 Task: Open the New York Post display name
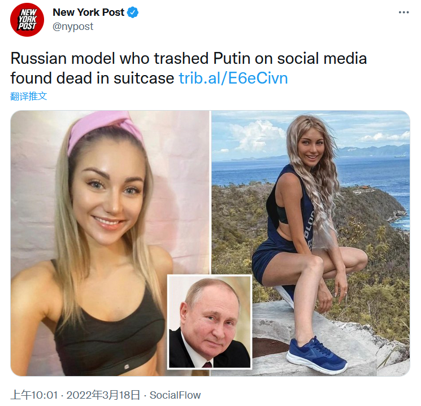[88, 12]
